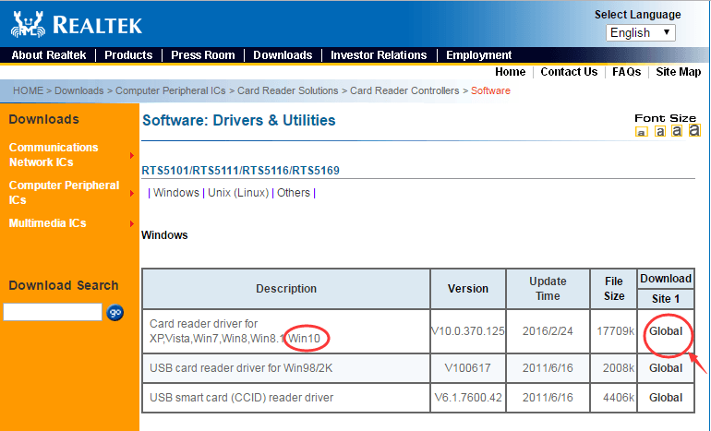The height and width of the screenshot is (431, 711).
Task: Click version V10.0.370.125 cell
Action: tap(468, 331)
